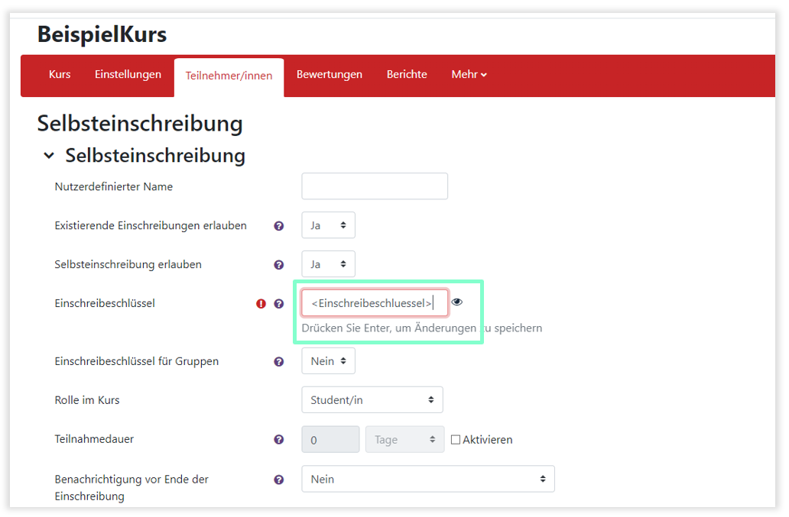The width and height of the screenshot is (789, 517).
Task: Open help for Einschreibeschlüssel für Gruppen
Action: pyautogui.click(x=279, y=362)
